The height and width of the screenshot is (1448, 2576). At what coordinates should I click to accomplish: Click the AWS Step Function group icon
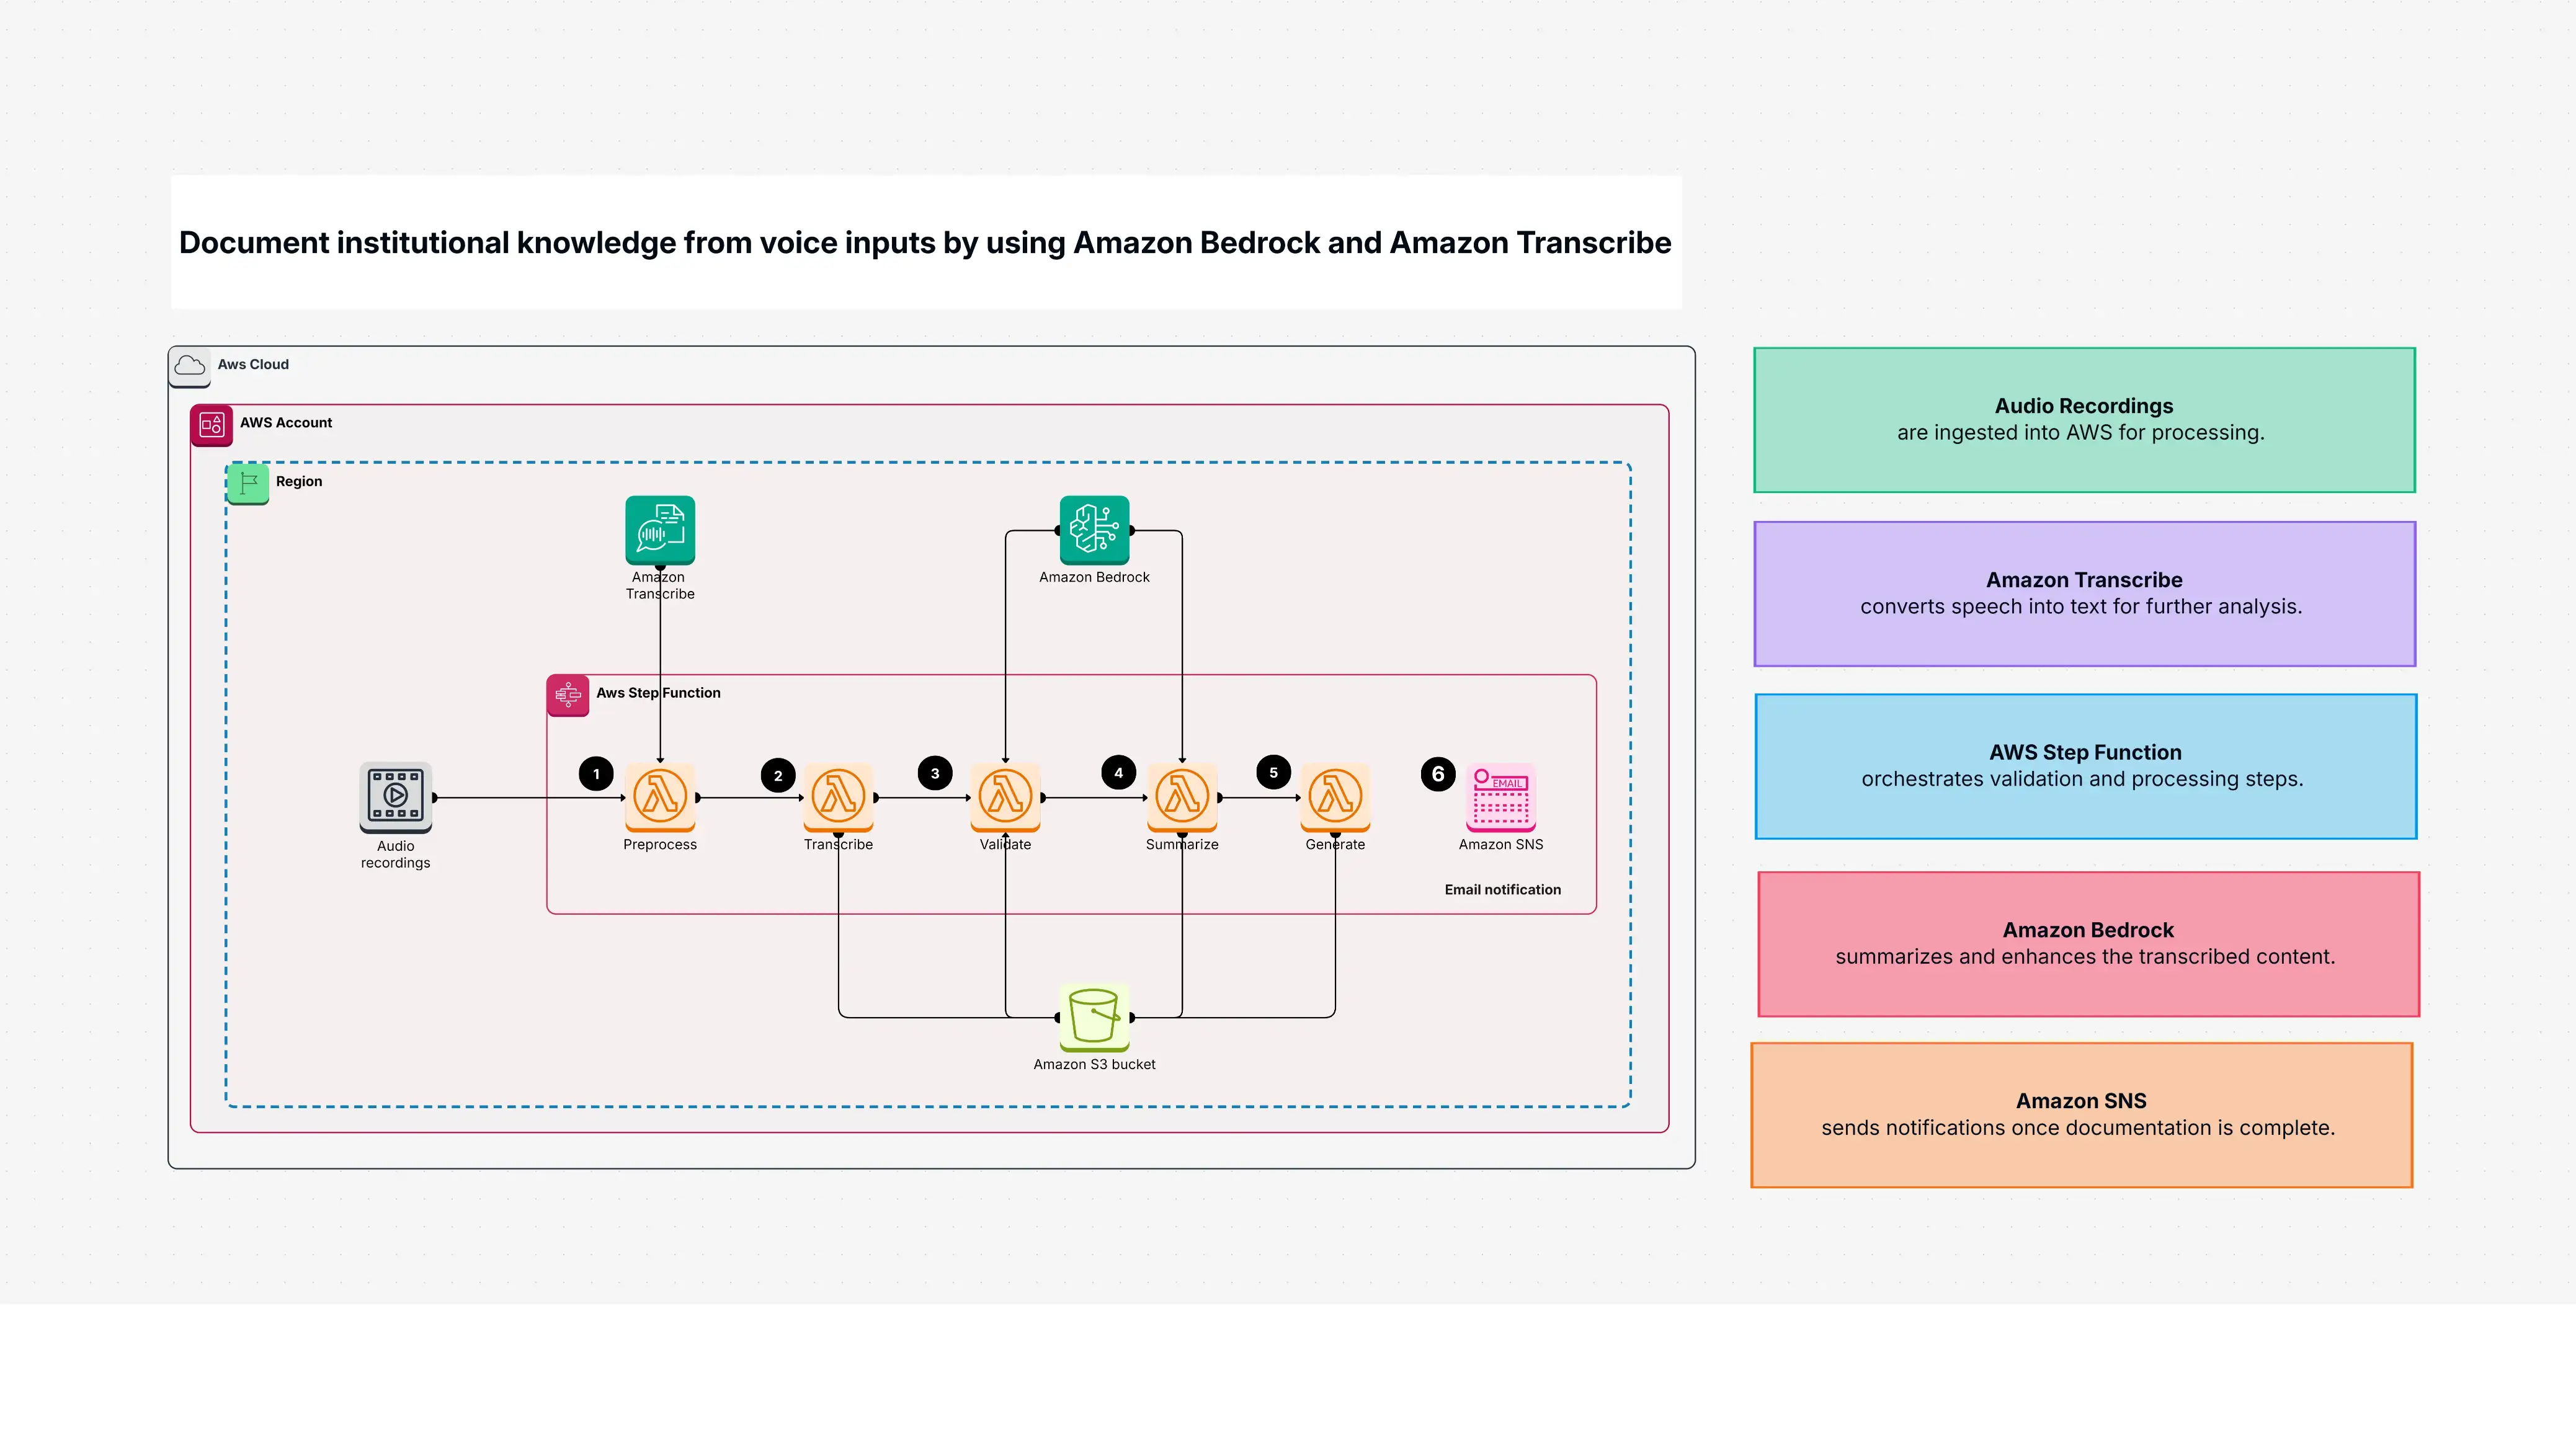click(x=568, y=695)
